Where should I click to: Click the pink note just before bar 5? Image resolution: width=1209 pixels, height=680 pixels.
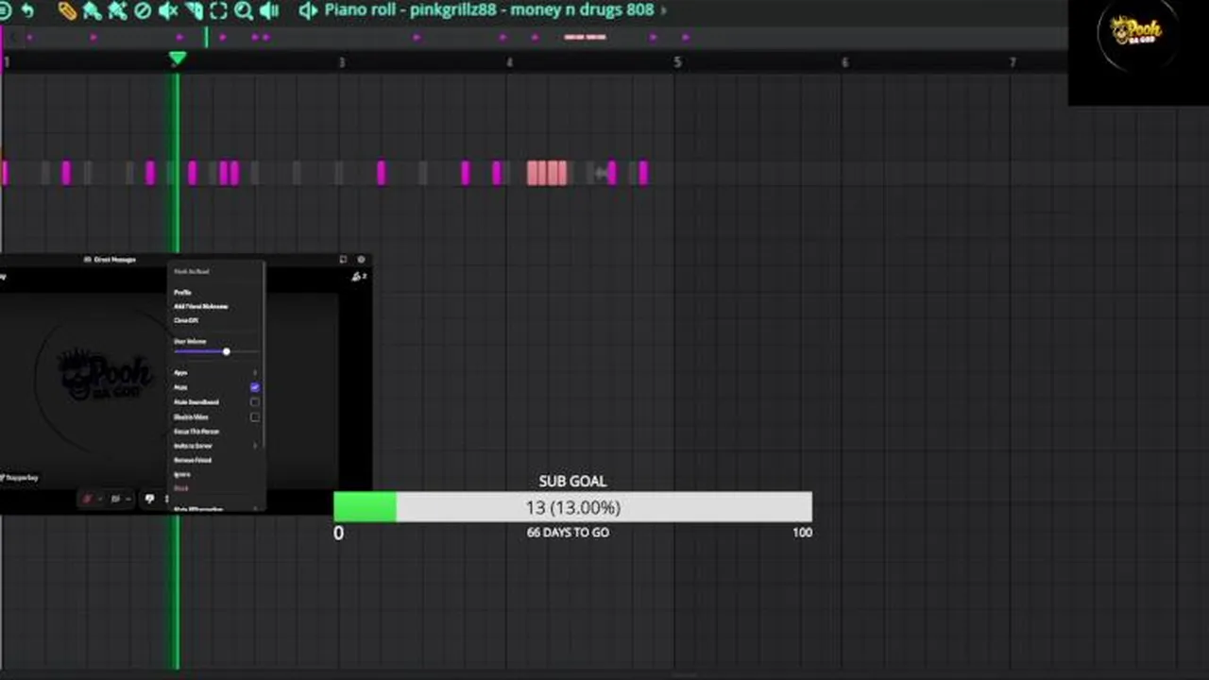(x=643, y=173)
